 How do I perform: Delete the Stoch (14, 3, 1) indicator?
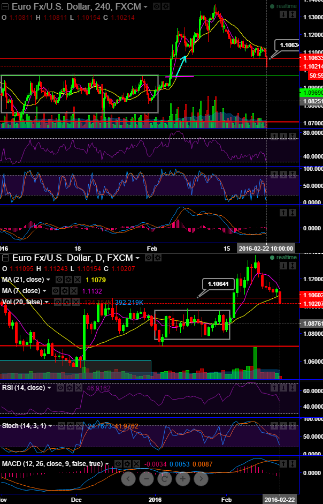point(79,426)
